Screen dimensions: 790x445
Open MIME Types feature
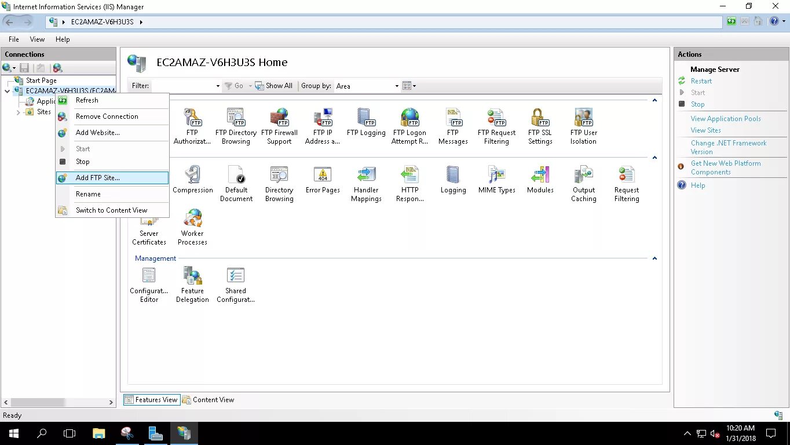(496, 180)
